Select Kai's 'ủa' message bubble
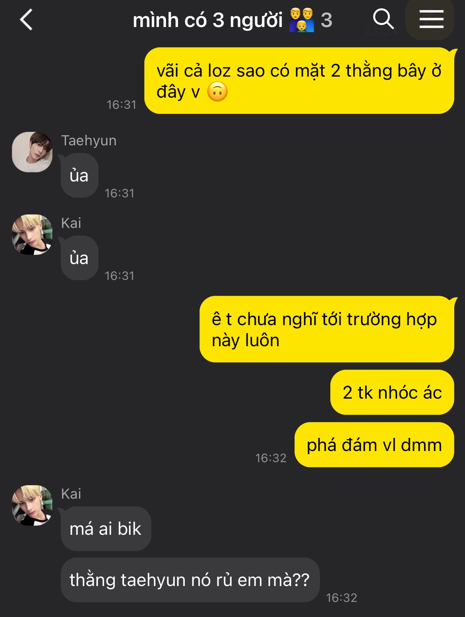Image resolution: width=465 pixels, height=617 pixels. (x=79, y=258)
